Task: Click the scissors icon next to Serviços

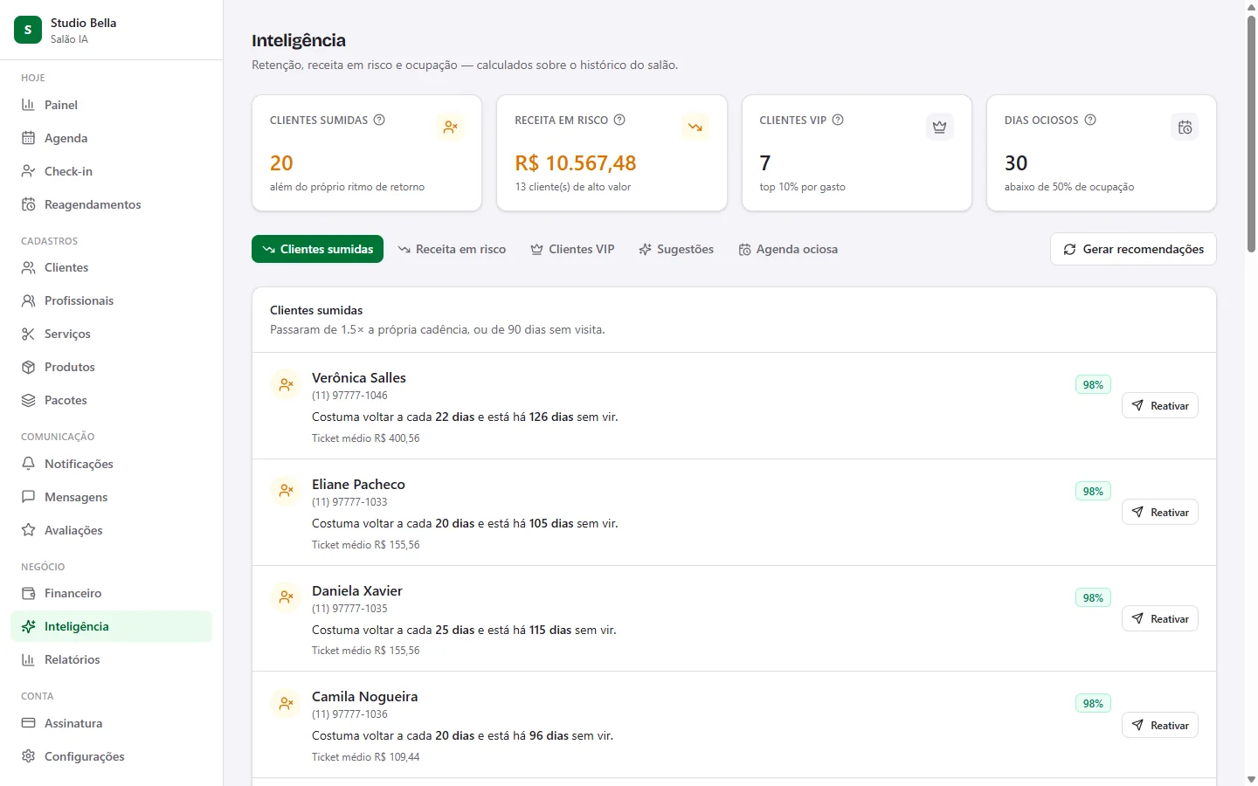Action: pyautogui.click(x=28, y=334)
